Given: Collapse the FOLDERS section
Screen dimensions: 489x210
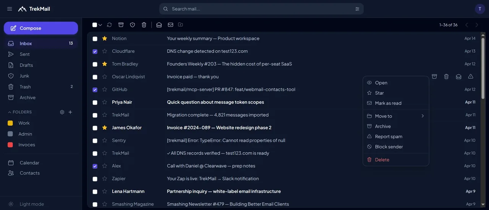Looking at the screenshot, I should click(x=20, y=112).
